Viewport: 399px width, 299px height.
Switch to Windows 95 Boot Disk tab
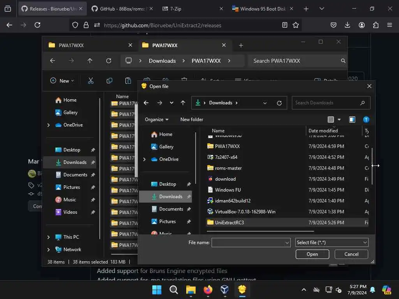[x=263, y=9]
